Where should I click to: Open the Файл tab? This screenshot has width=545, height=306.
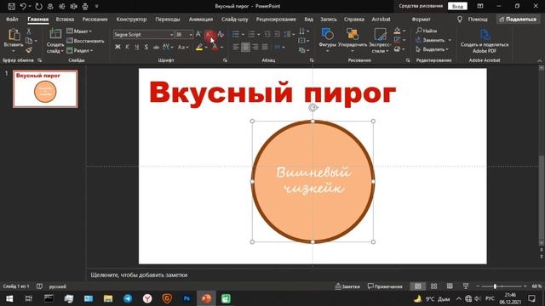pyautogui.click(x=12, y=20)
